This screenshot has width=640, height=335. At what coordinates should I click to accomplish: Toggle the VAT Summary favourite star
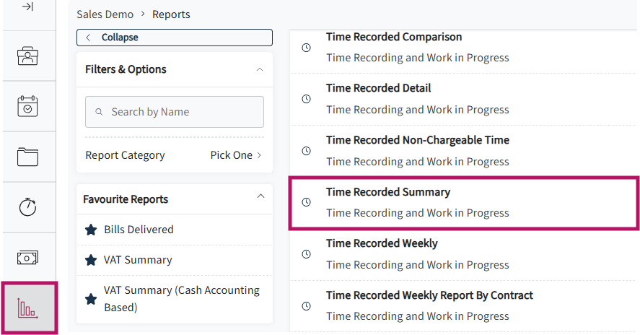(x=91, y=260)
